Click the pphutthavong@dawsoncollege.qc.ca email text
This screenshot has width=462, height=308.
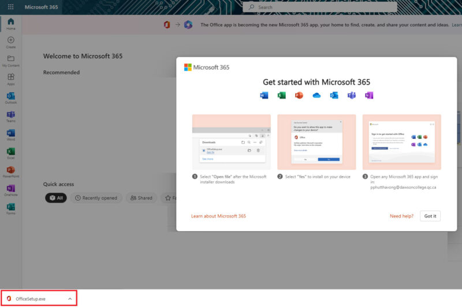point(403,187)
